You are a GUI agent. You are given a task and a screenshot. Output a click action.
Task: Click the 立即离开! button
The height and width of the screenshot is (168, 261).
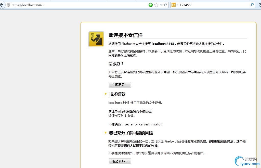[x=120, y=85]
